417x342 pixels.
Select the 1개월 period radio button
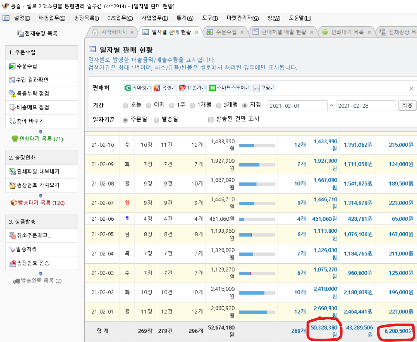(193, 105)
